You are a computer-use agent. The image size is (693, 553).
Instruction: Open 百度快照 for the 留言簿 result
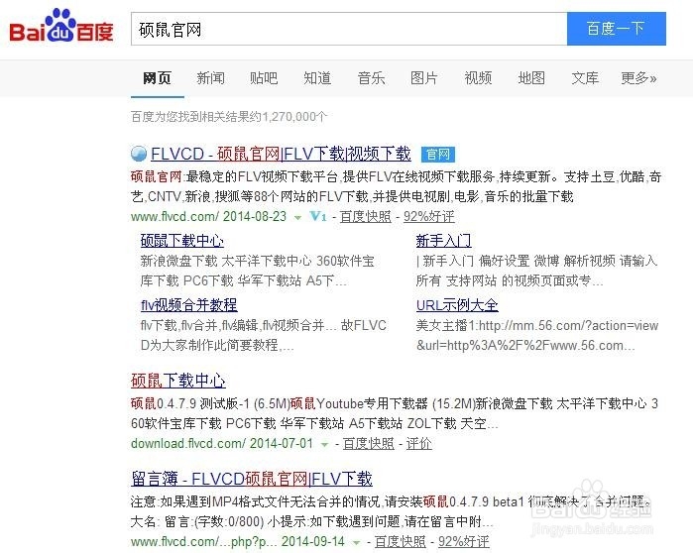click(x=400, y=541)
